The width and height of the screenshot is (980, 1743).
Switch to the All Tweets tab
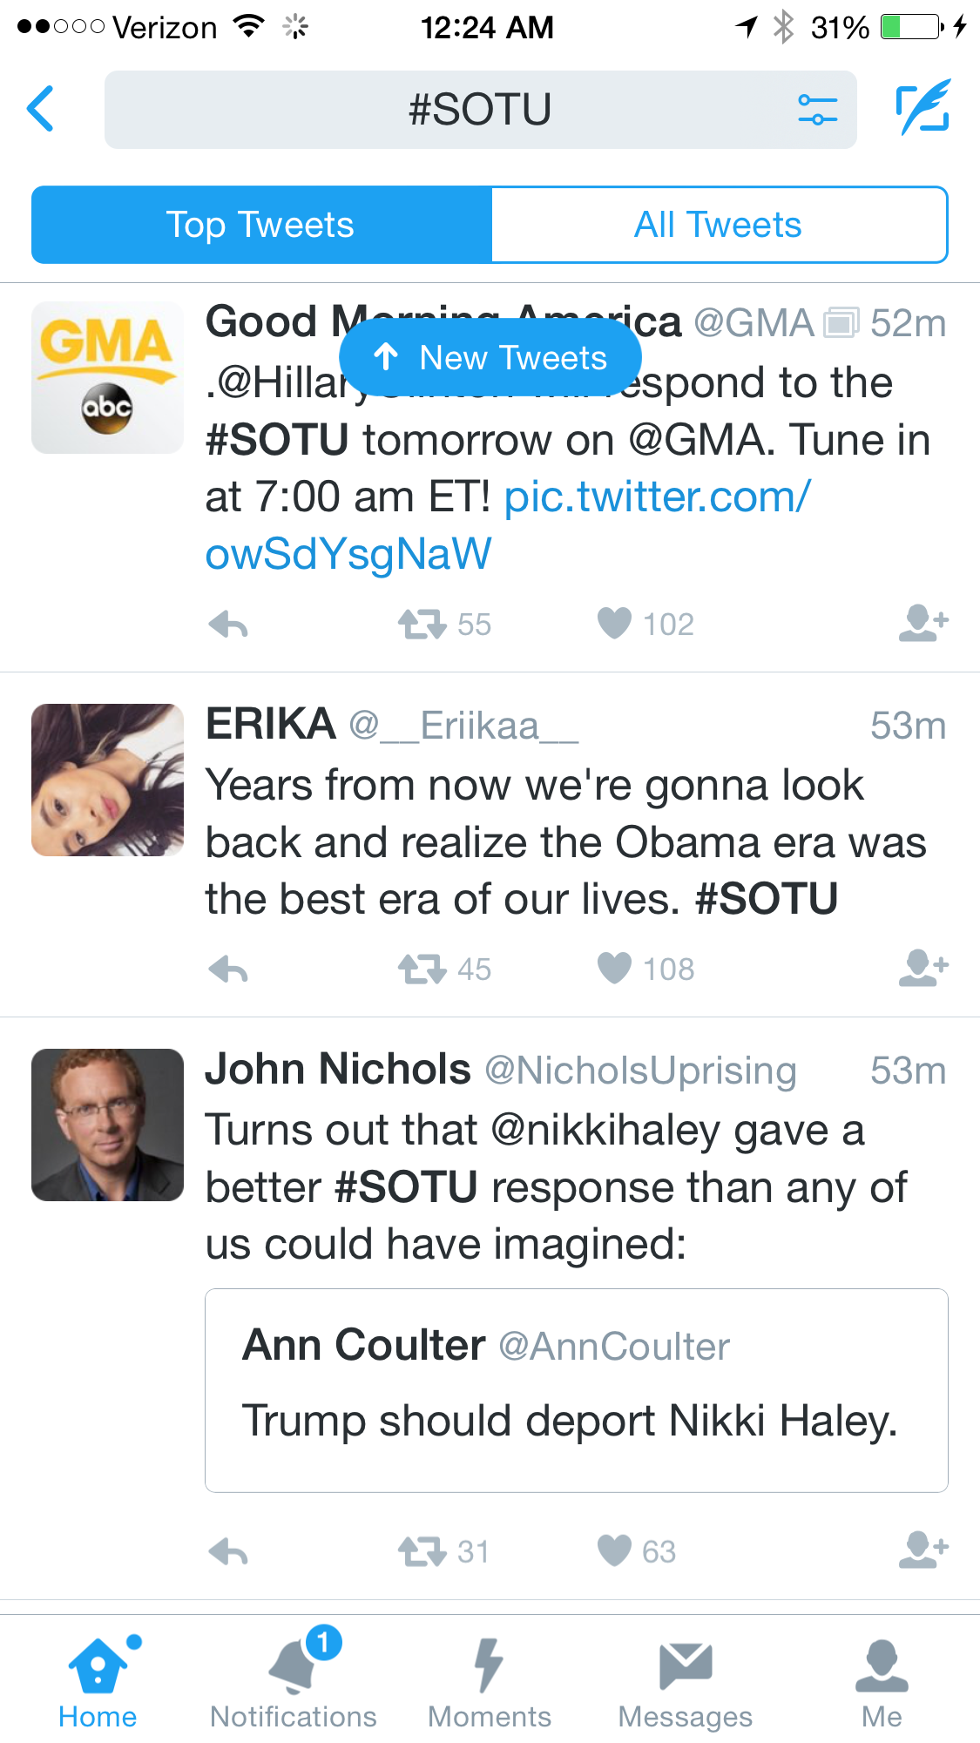[718, 225]
